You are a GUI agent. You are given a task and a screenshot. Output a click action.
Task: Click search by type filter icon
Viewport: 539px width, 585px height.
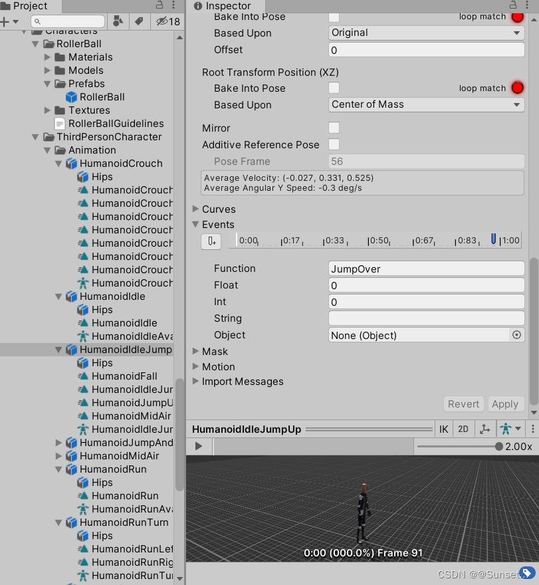click(118, 22)
